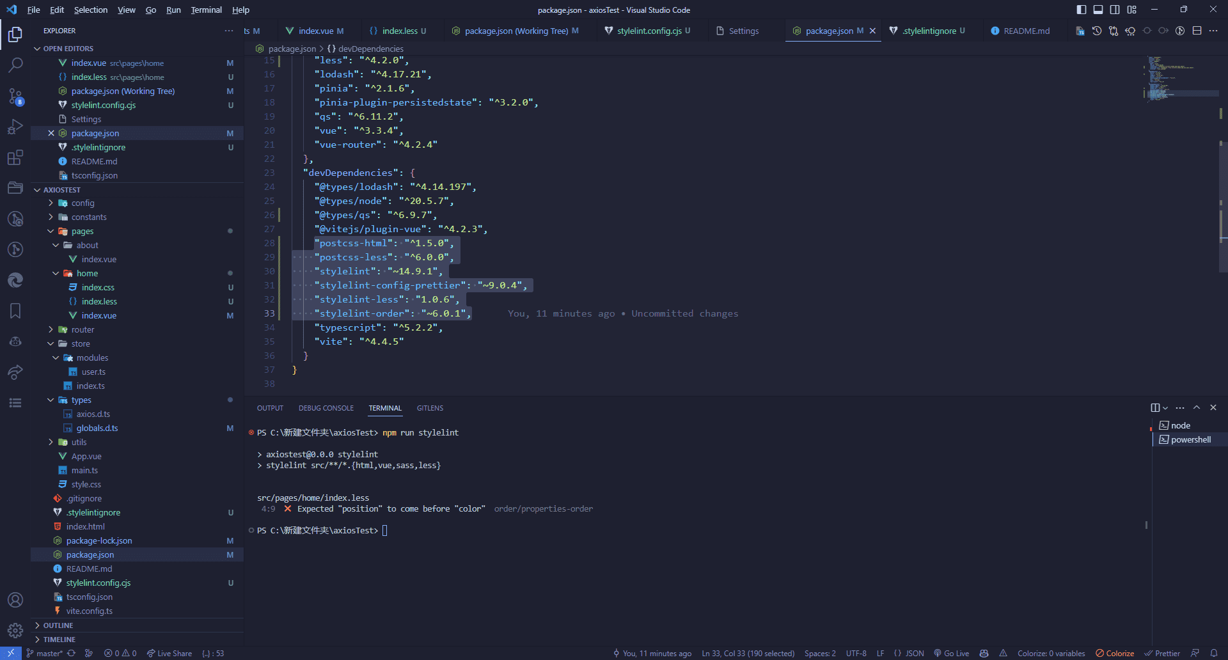Split the editor using toolbar icon

click(x=1197, y=31)
